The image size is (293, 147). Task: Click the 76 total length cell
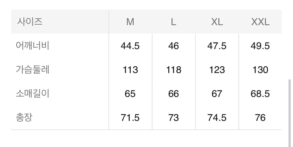260,118
